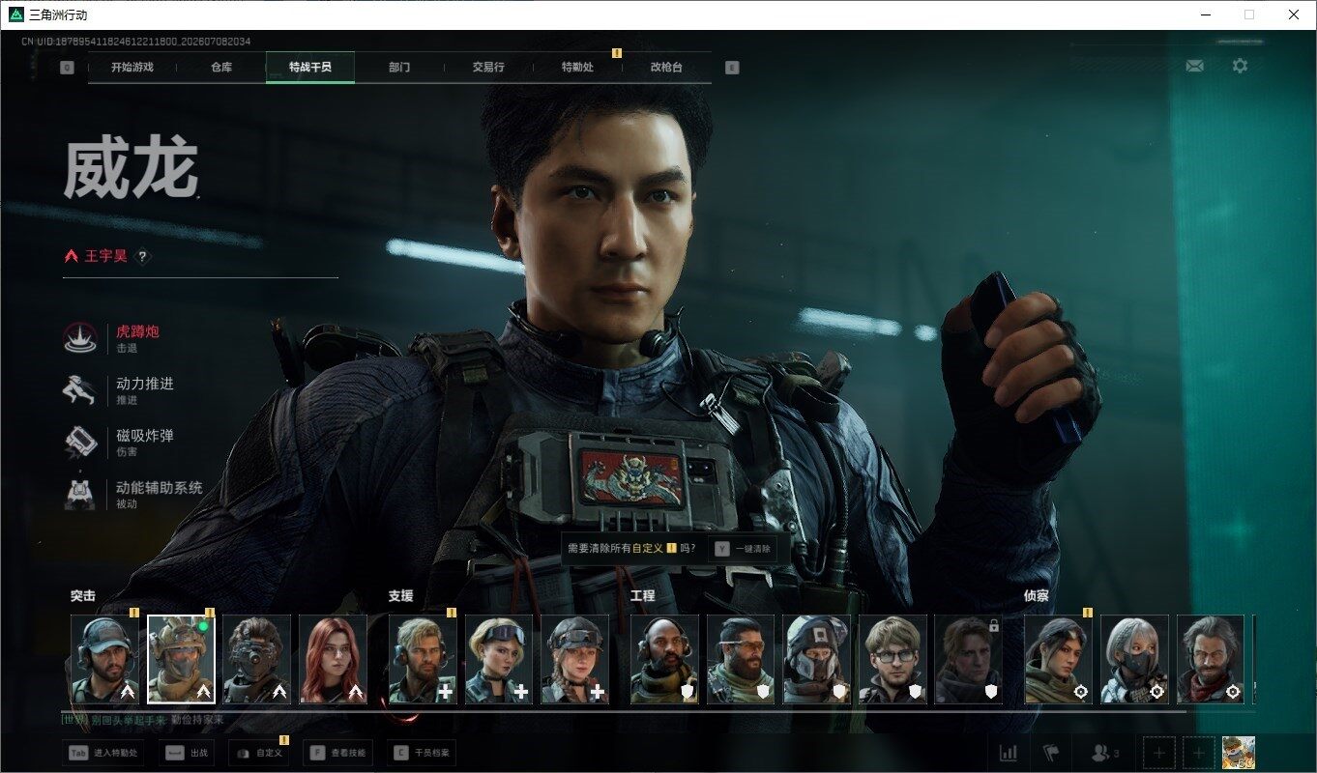Go to the 改枪台 tab
The image size is (1317, 773).
(666, 68)
